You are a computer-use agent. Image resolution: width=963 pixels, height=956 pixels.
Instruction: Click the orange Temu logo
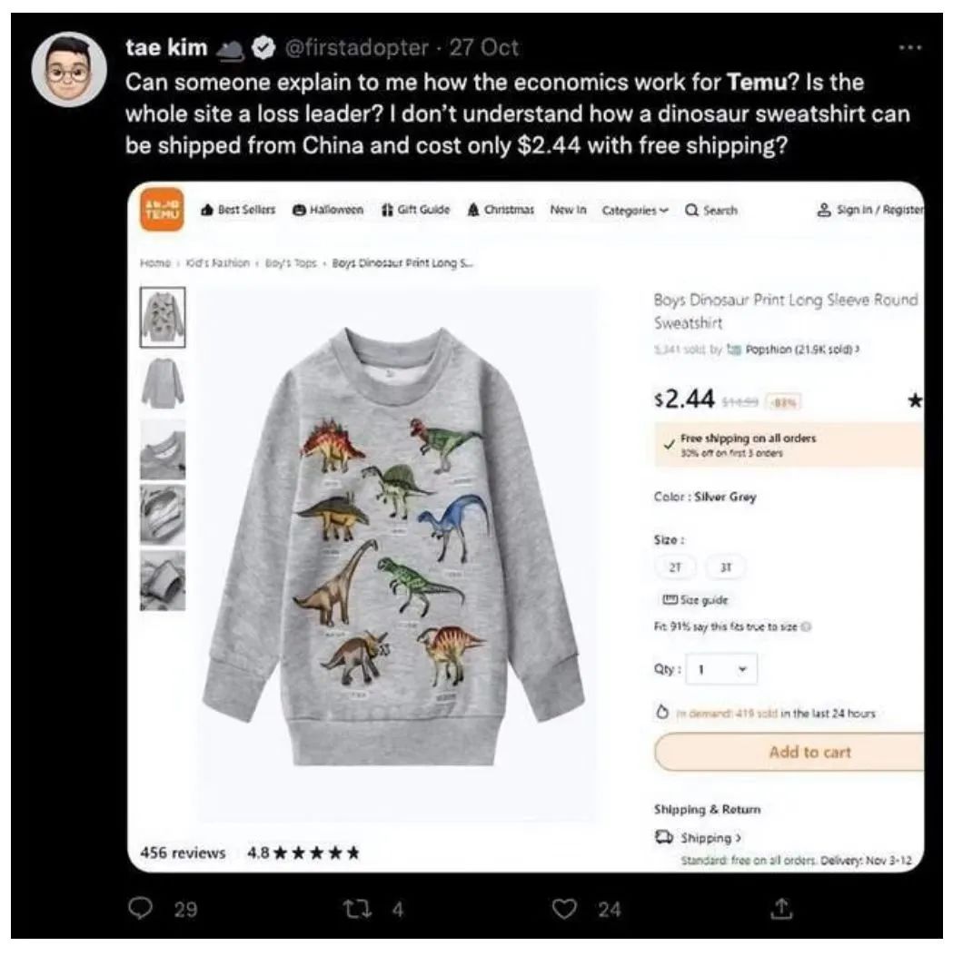point(161,209)
